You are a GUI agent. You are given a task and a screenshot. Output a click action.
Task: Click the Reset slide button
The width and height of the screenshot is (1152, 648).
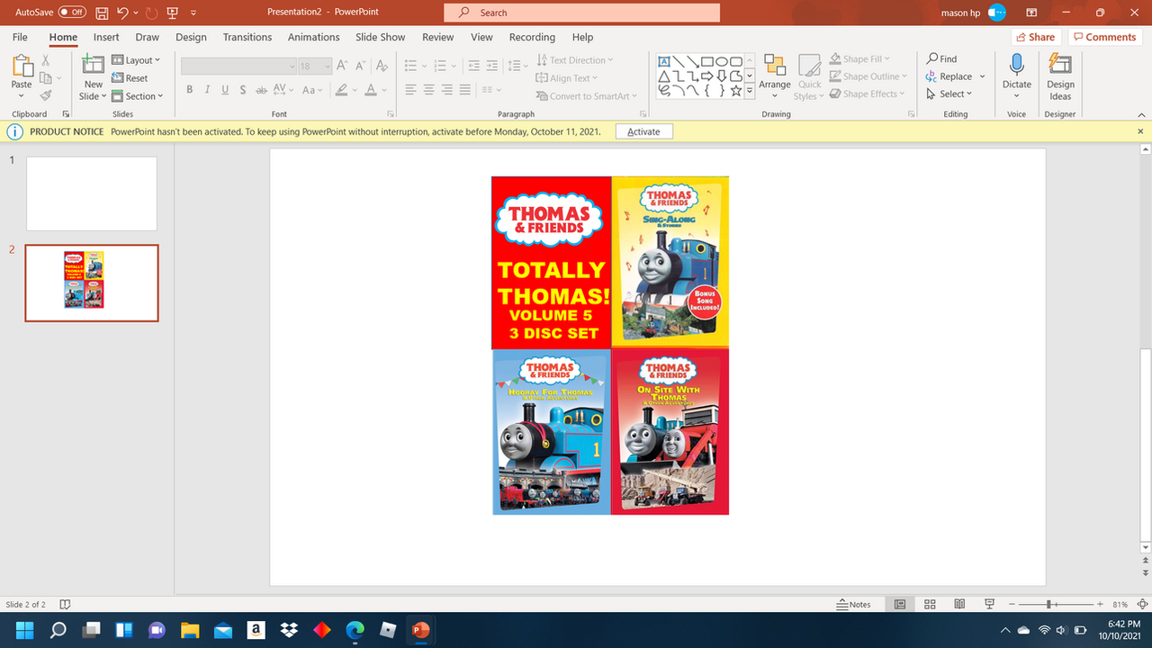[130, 78]
